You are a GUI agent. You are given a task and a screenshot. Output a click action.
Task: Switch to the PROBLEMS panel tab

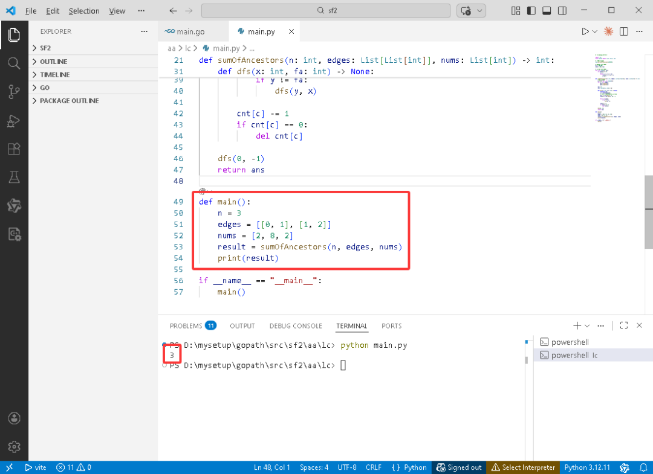pyautogui.click(x=193, y=326)
